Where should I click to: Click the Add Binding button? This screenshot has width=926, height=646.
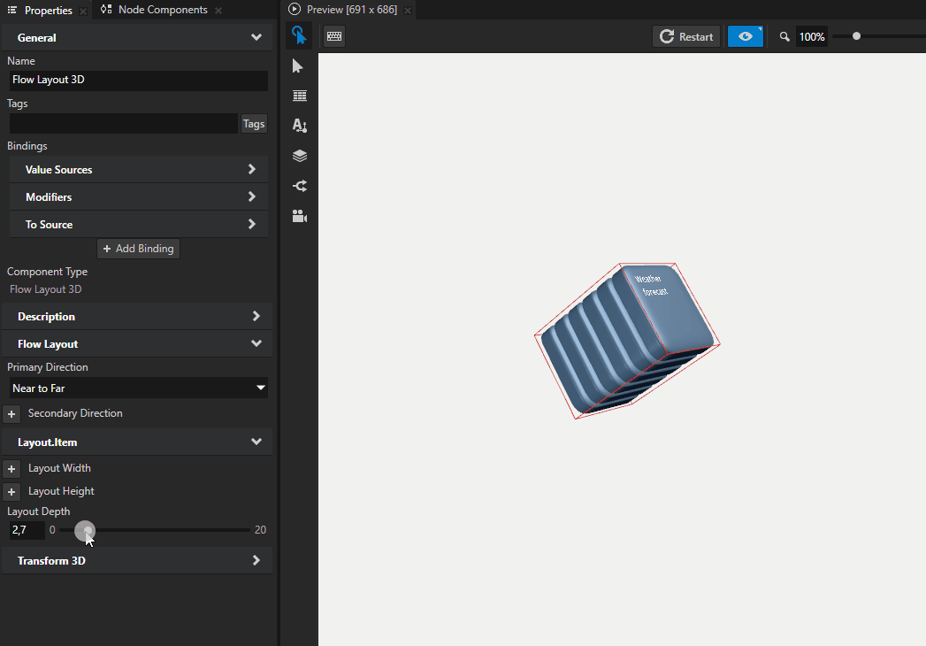(x=138, y=249)
